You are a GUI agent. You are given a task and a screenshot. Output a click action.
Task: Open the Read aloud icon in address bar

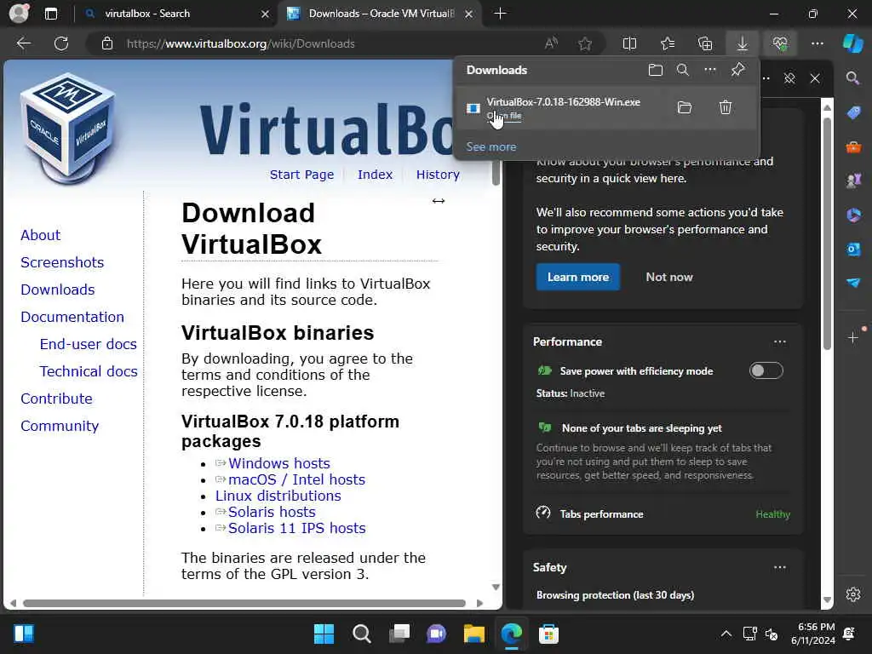[551, 43]
